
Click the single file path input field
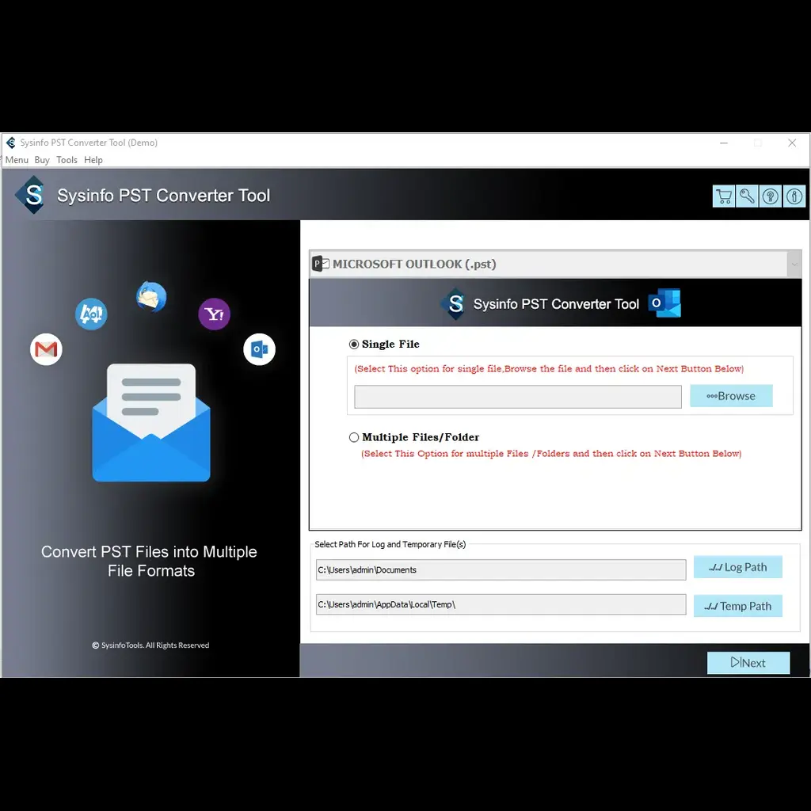pos(518,397)
